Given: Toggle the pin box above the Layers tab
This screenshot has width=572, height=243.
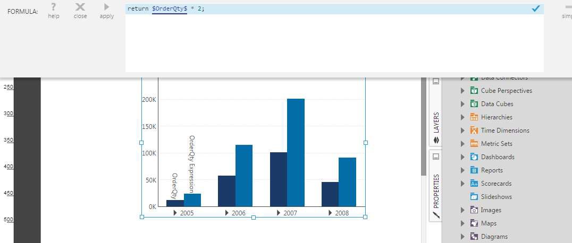Looking at the screenshot, I should [x=435, y=81].
